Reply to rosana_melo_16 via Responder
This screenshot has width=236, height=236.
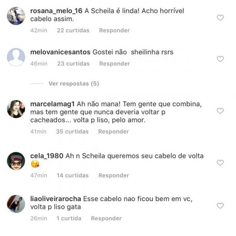click(x=114, y=31)
